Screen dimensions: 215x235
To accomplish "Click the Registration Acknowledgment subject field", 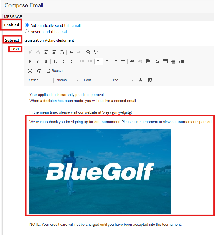I will (49, 40).
